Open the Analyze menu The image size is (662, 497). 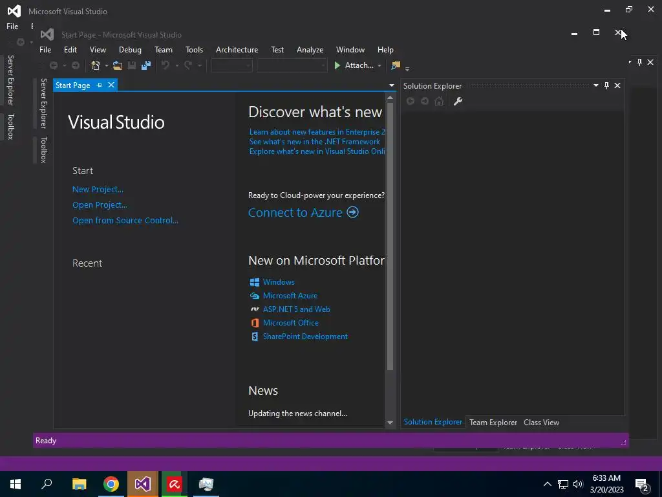pyautogui.click(x=310, y=50)
